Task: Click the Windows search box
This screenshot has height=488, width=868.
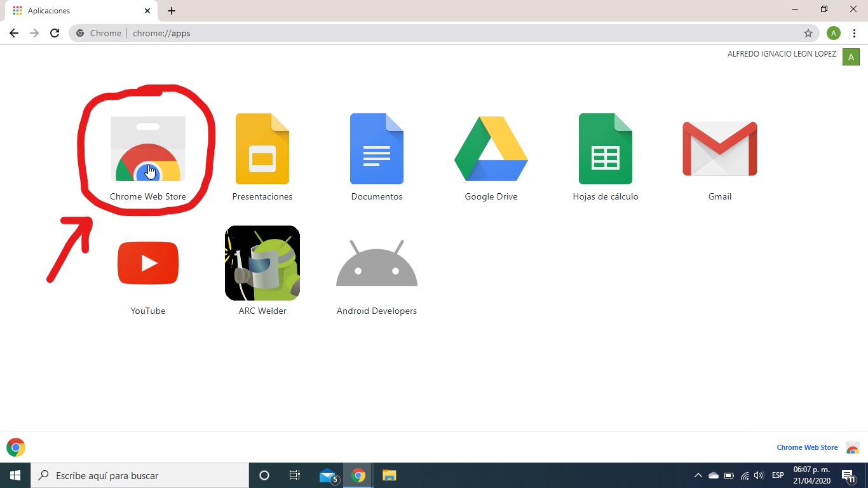Action: [140, 475]
